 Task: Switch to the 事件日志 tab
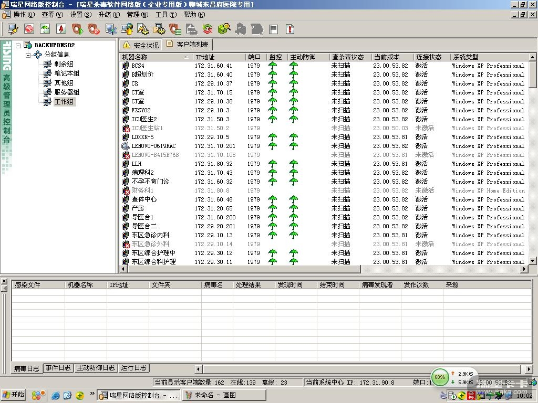[58, 368]
